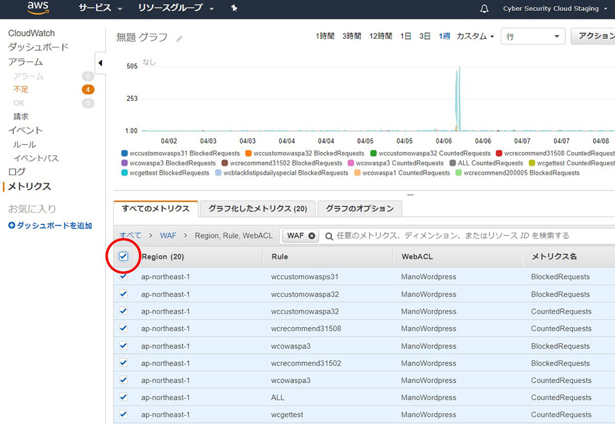This screenshot has height=424, width=615.
Task: Open the カスタム time range dropdown
Action: pyautogui.click(x=475, y=36)
